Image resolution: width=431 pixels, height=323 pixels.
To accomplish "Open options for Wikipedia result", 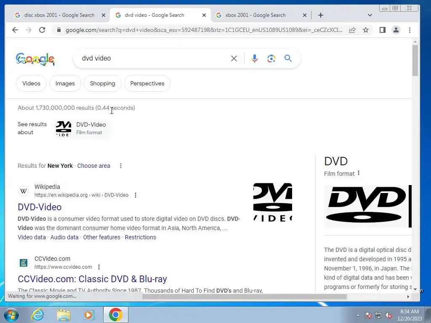I will tap(136, 195).
